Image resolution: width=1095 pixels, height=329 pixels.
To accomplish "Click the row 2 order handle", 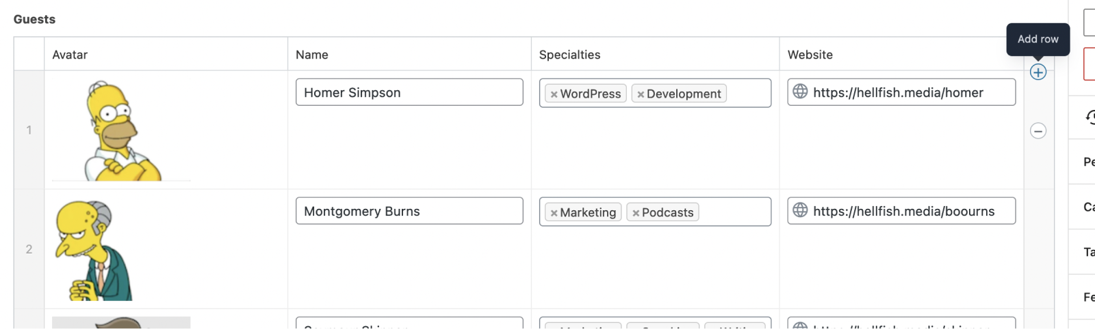I will [x=29, y=249].
